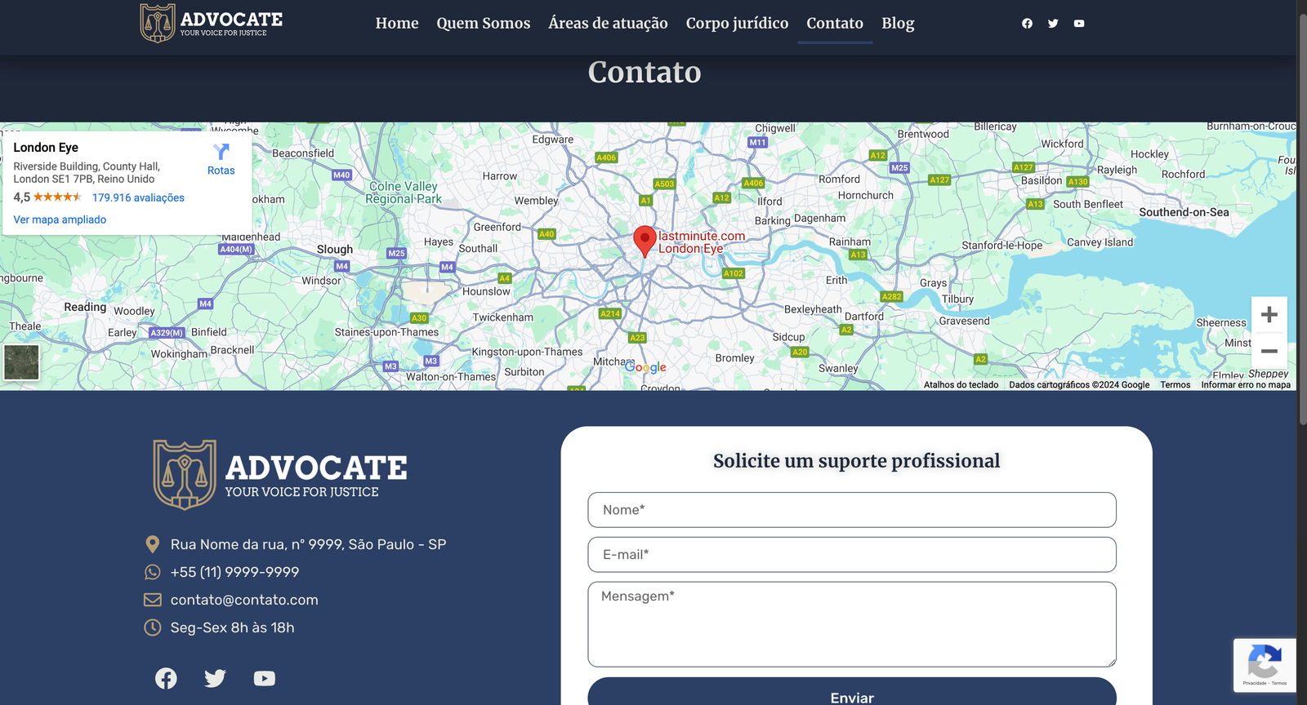This screenshot has width=1307, height=705.
Task: Open Quem Somos page
Action: (x=484, y=23)
